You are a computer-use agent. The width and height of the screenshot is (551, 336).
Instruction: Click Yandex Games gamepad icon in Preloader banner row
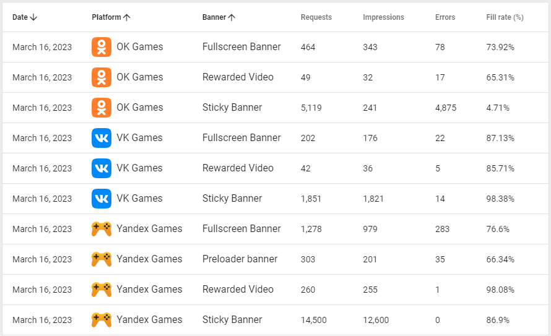coord(102,259)
